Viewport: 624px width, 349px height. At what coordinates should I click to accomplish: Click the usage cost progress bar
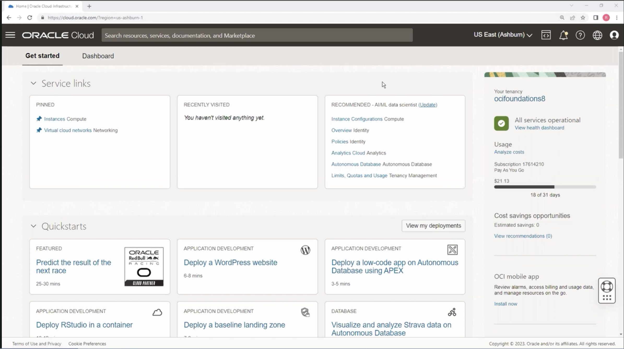545,187
